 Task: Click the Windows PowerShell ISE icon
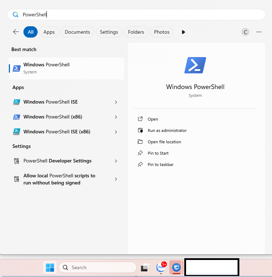(x=17, y=102)
